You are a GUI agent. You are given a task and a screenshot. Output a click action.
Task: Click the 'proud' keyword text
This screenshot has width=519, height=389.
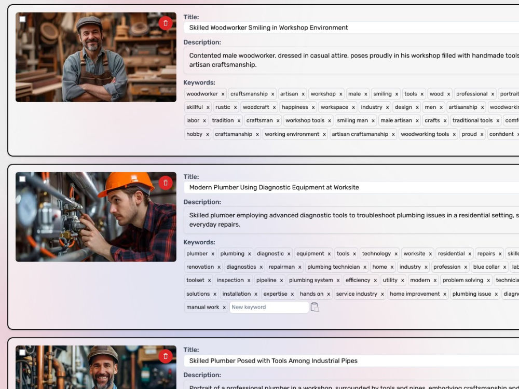(469, 134)
